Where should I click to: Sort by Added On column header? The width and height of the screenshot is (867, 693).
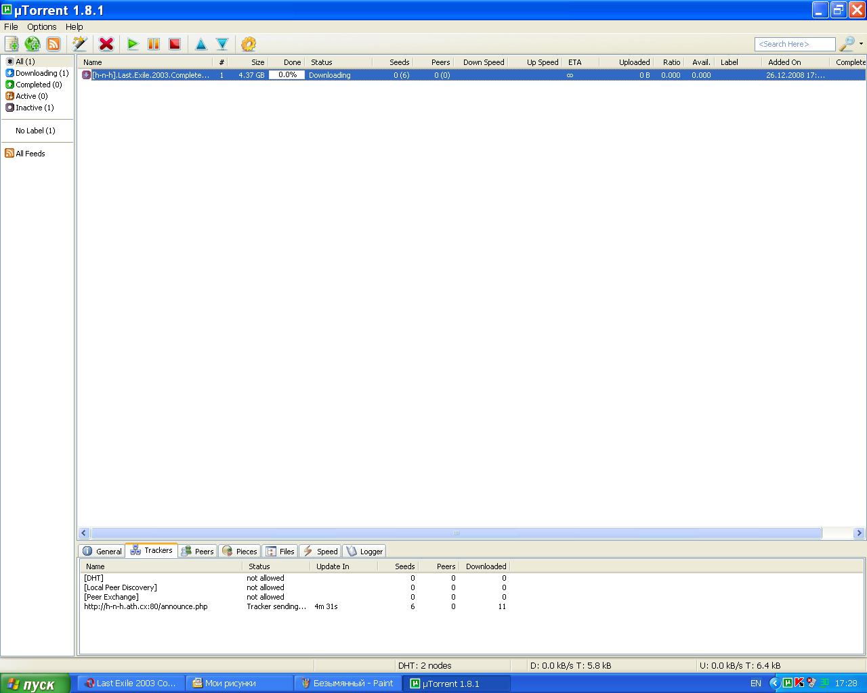[x=796, y=62]
